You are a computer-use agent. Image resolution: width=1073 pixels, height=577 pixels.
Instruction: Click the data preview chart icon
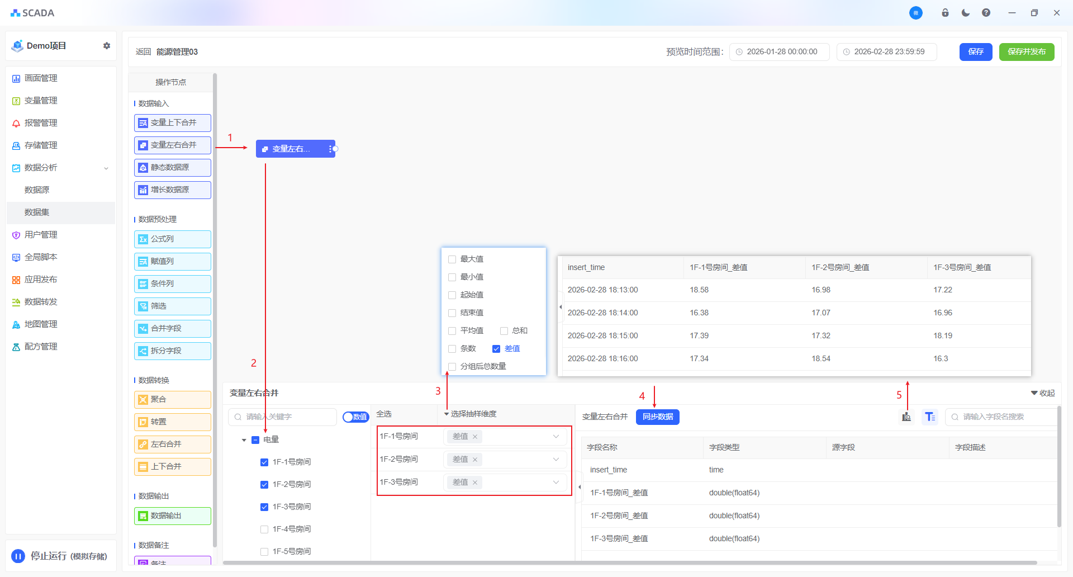tap(906, 417)
